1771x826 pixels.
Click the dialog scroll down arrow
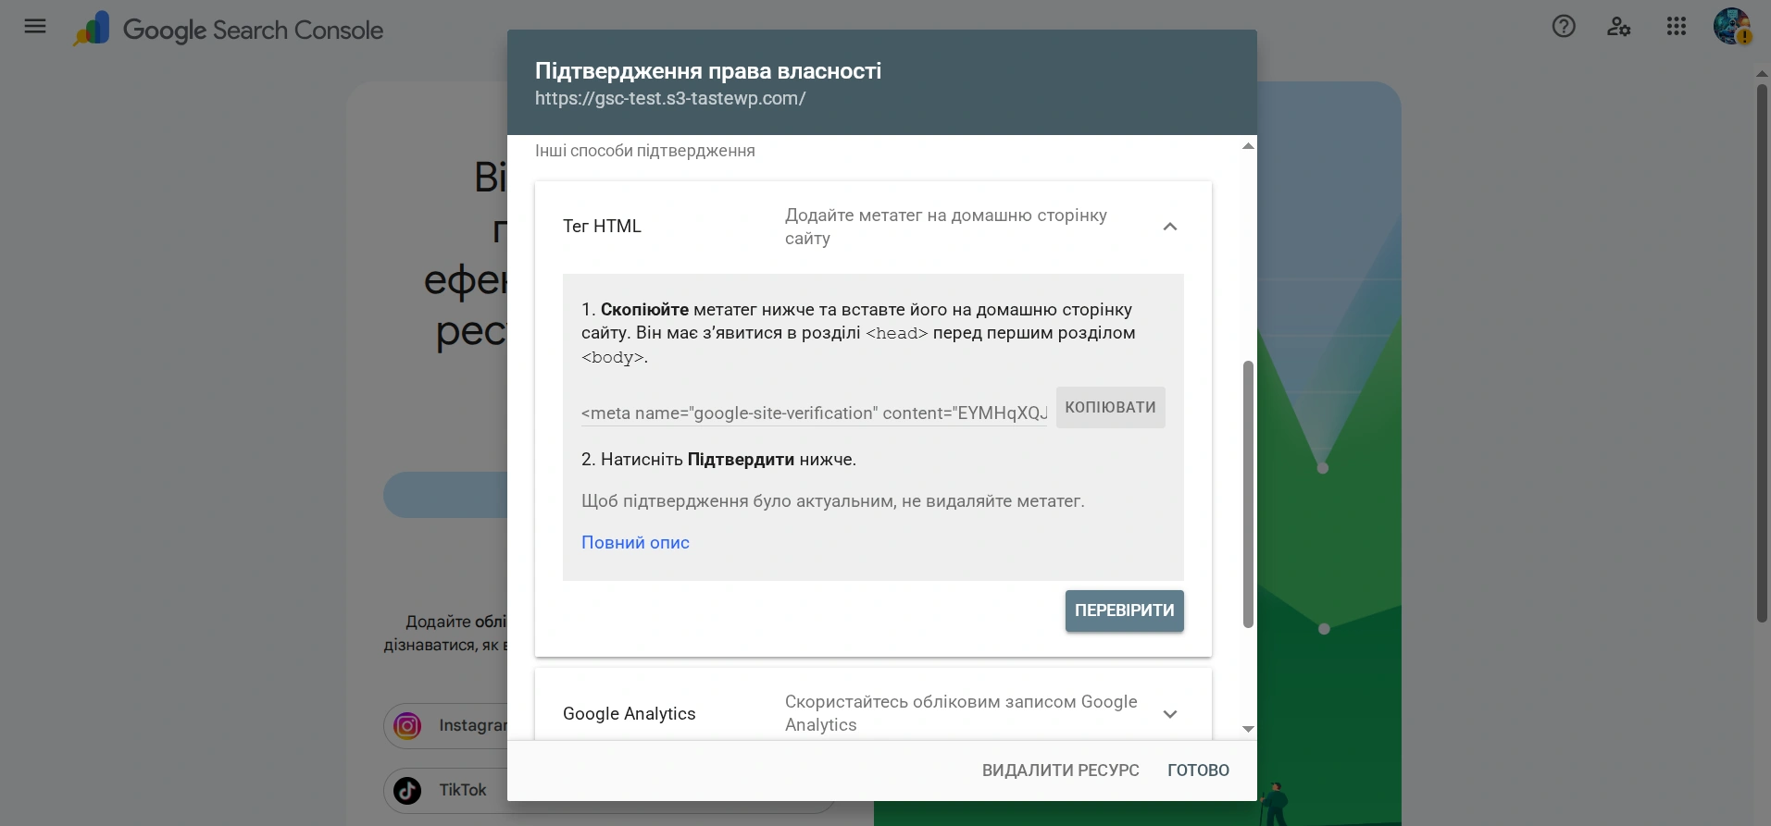coord(1248,729)
